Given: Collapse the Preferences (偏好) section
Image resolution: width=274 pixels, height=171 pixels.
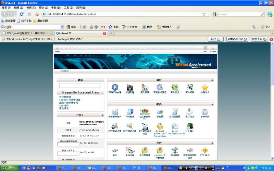Looking at the screenshot, I should 212,80.
